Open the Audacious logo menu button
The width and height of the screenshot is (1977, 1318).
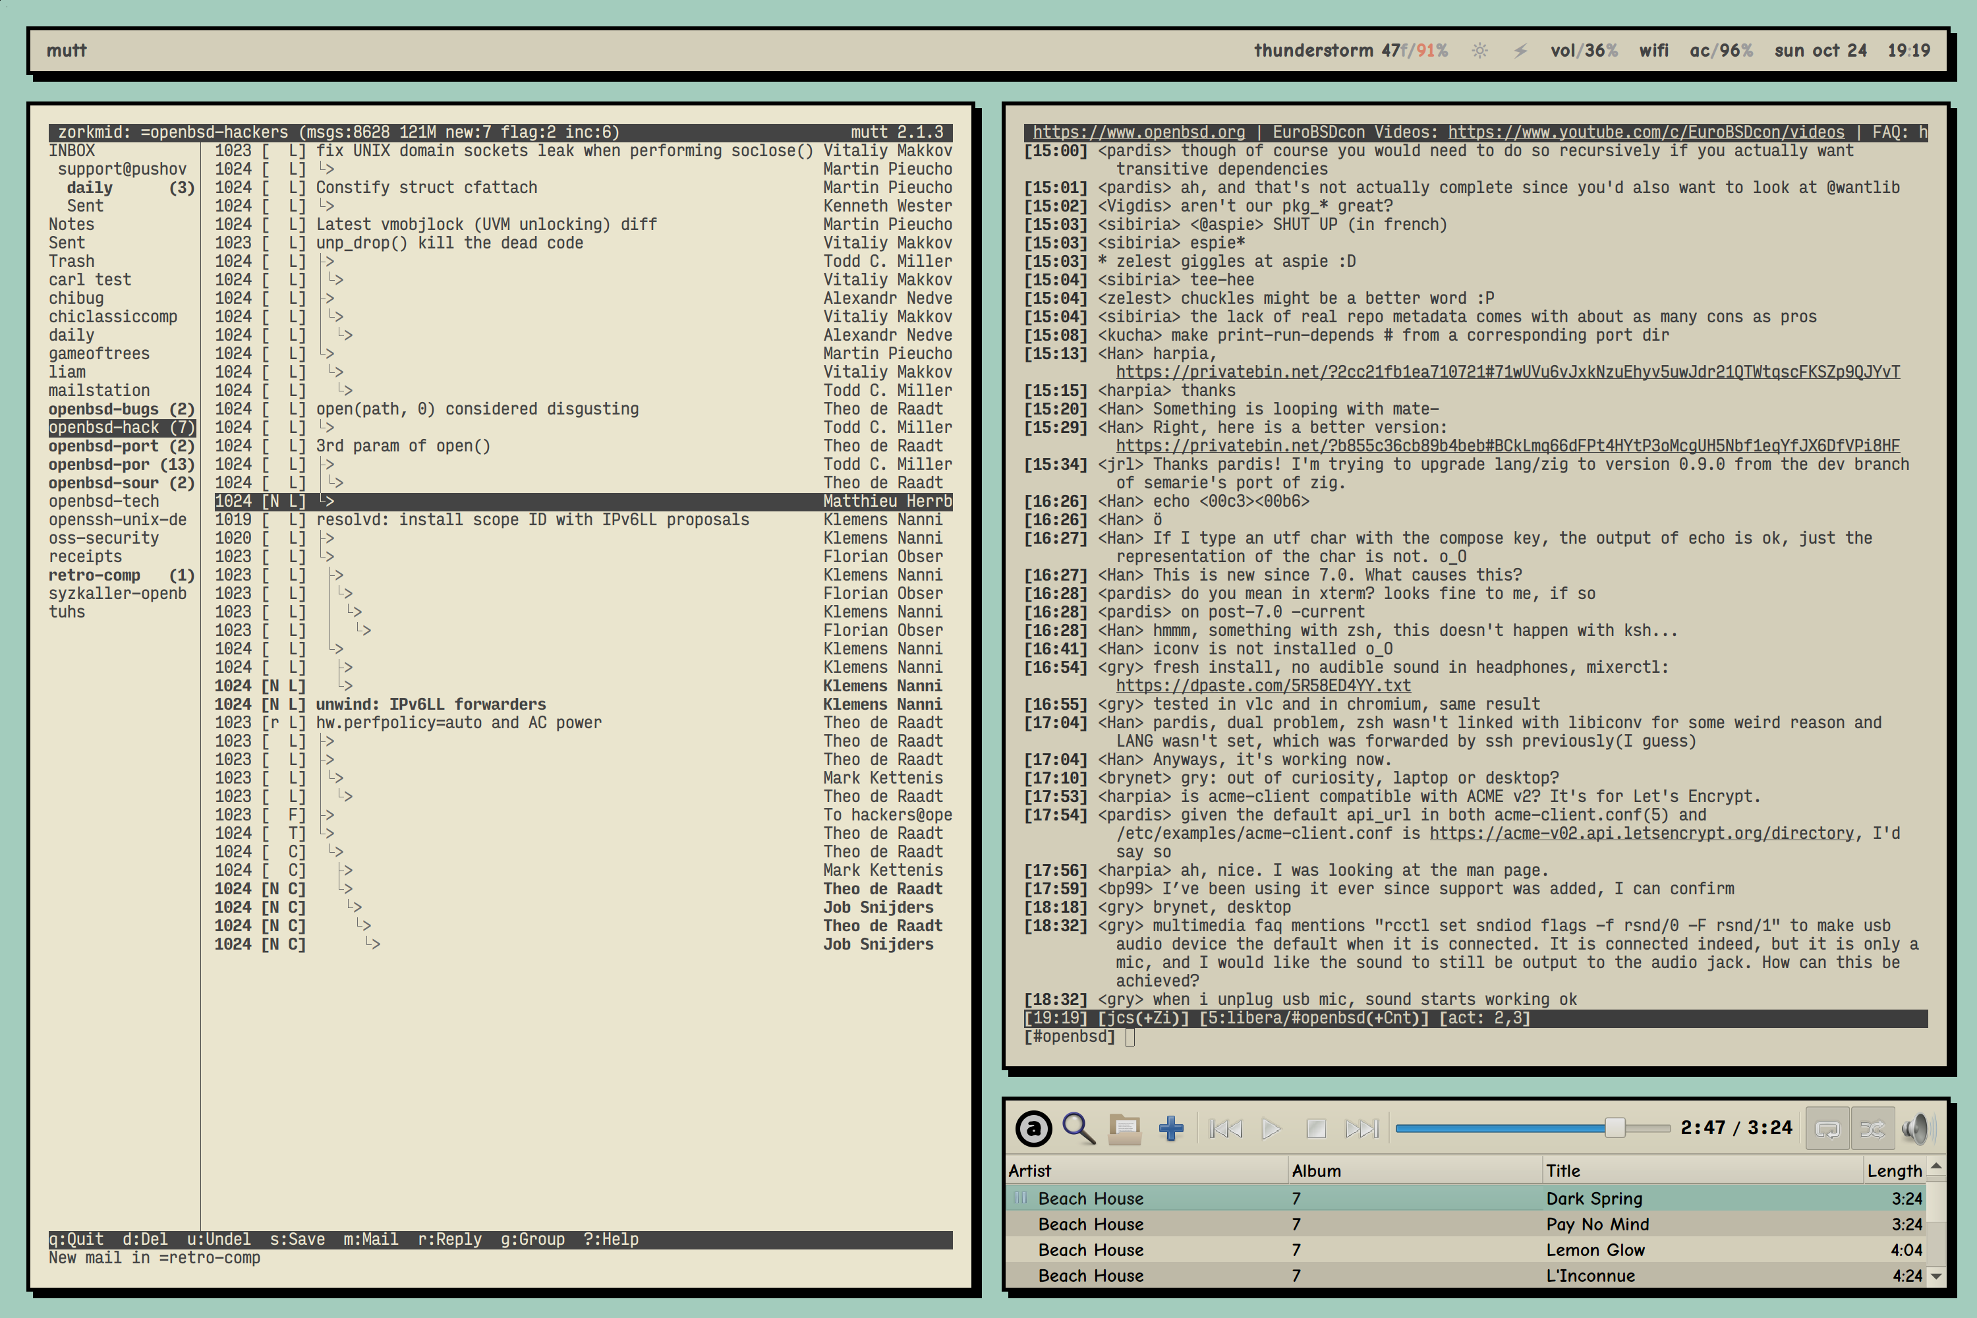1033,1128
